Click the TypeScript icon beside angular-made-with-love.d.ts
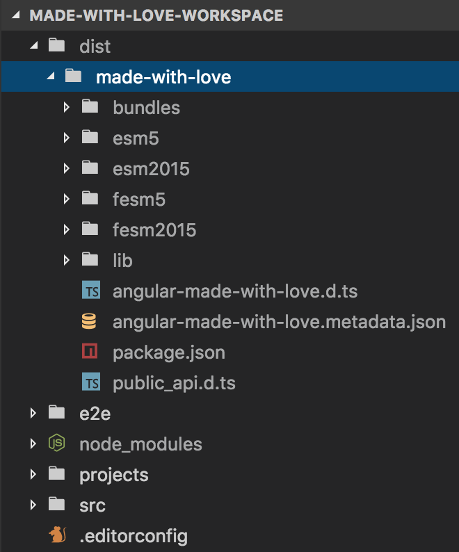 click(x=90, y=291)
